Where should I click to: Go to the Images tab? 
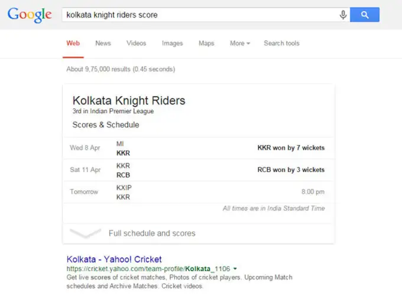[172, 43]
